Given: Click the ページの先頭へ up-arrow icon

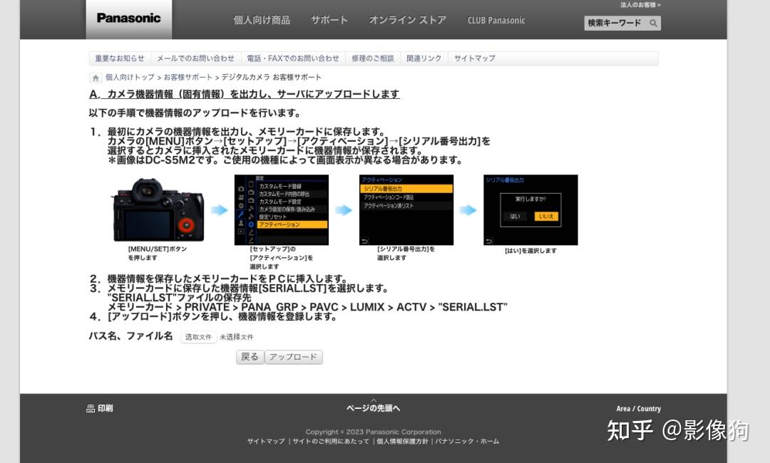Looking at the screenshot, I should 373,401.
